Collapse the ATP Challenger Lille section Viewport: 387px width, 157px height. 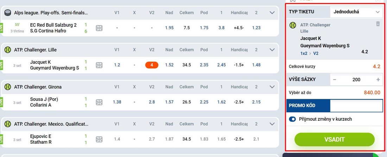click(272, 50)
